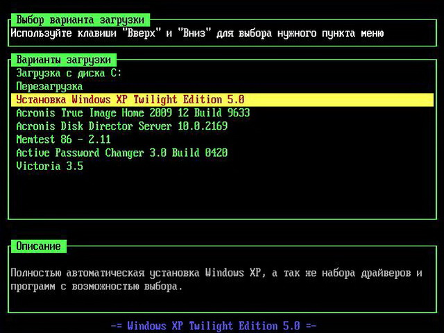Viewport: 444px width, 333px height.
Task: Choose the 'Victoria 3.5' entry
Action: pos(49,166)
